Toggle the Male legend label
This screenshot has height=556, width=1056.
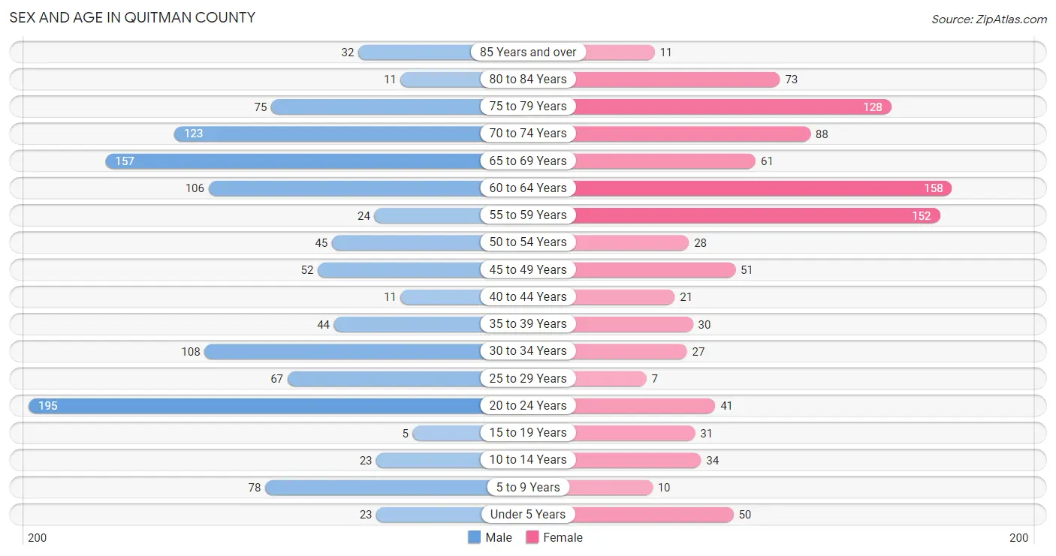(x=499, y=537)
